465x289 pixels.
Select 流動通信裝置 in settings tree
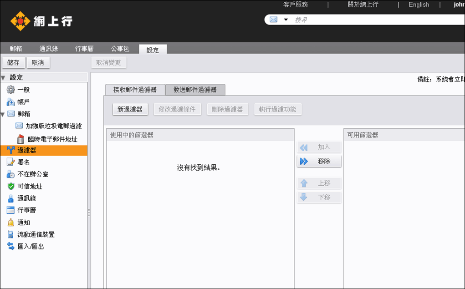[36, 234]
